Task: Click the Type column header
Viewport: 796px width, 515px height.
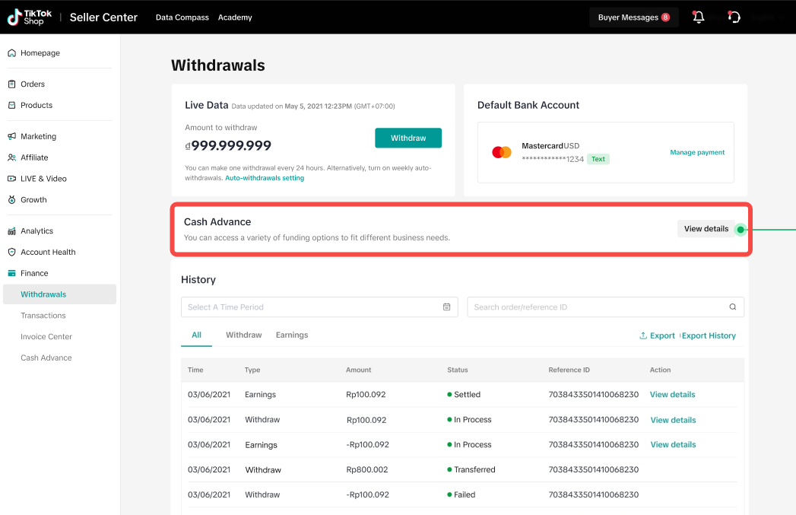Action: [x=252, y=370]
